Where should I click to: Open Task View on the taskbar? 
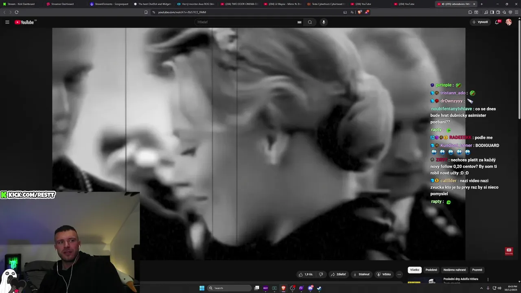(257, 288)
